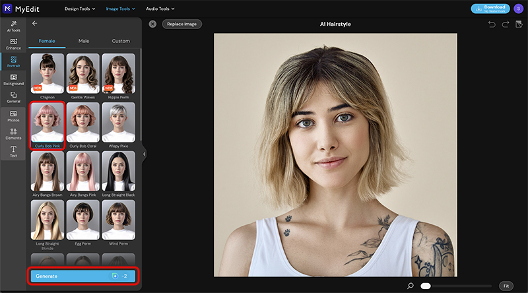Click the MyEdit logo
This screenshot has height=293, width=528.
click(x=22, y=9)
